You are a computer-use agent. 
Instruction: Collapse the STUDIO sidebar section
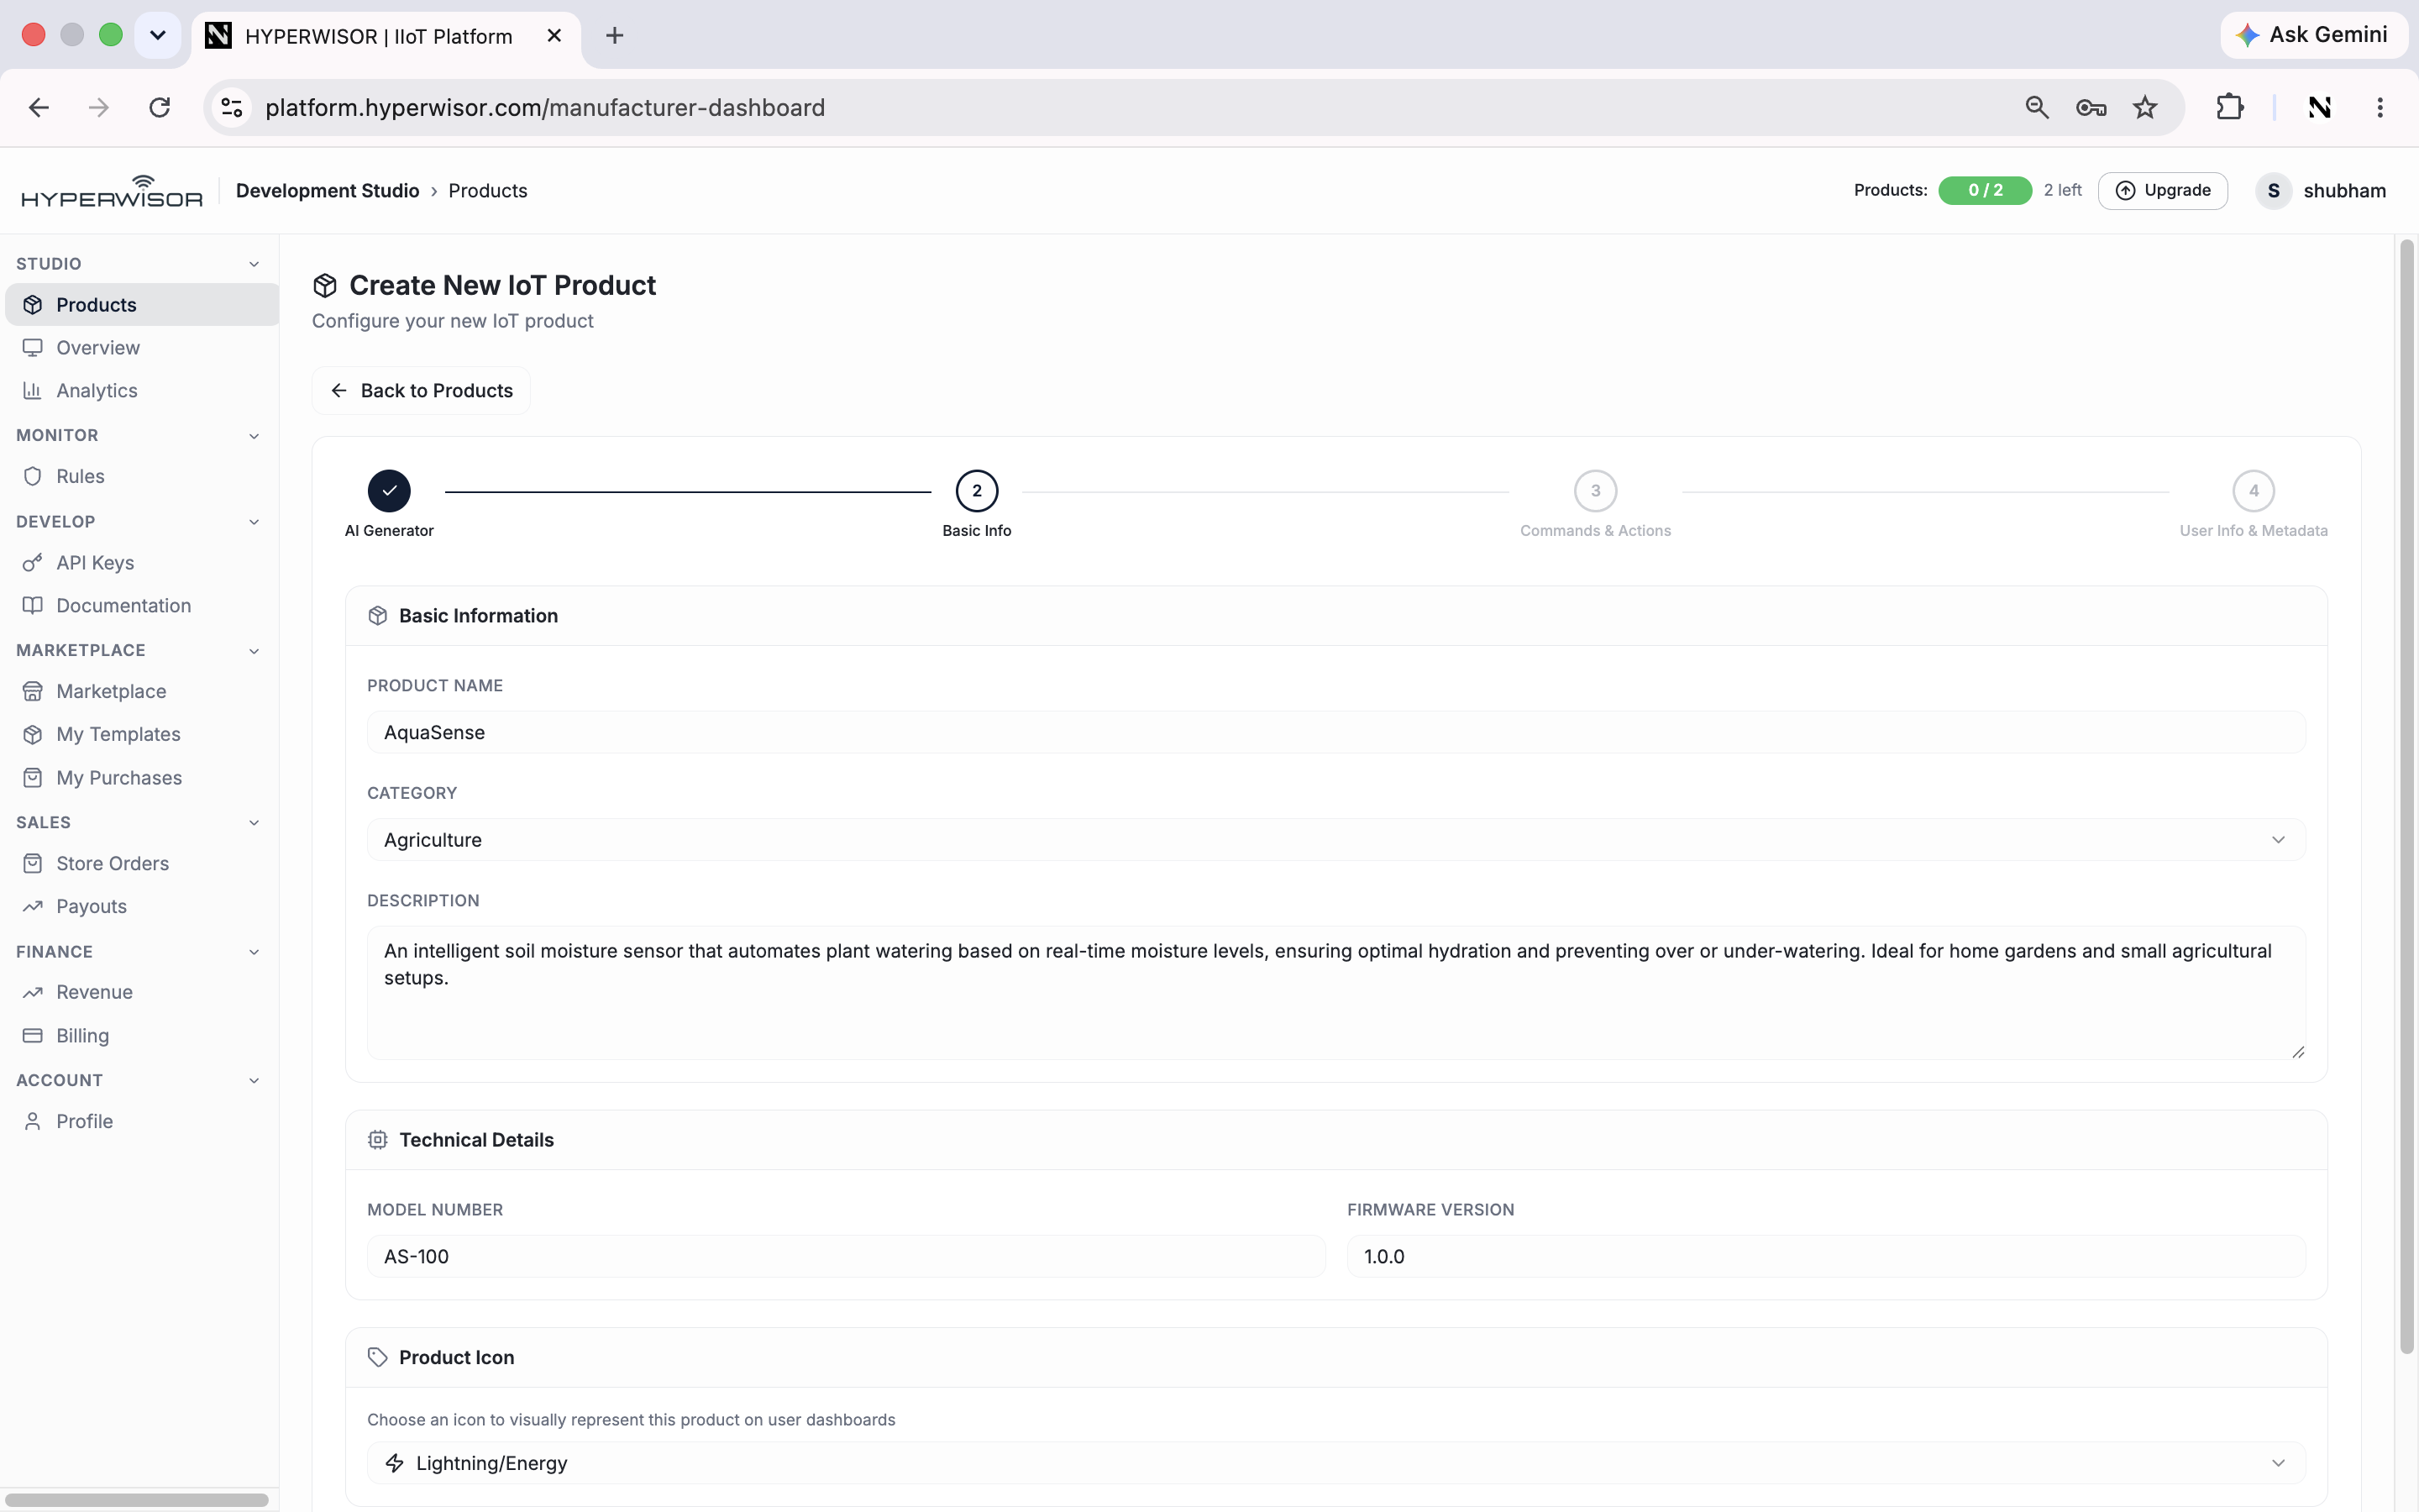pyautogui.click(x=254, y=264)
